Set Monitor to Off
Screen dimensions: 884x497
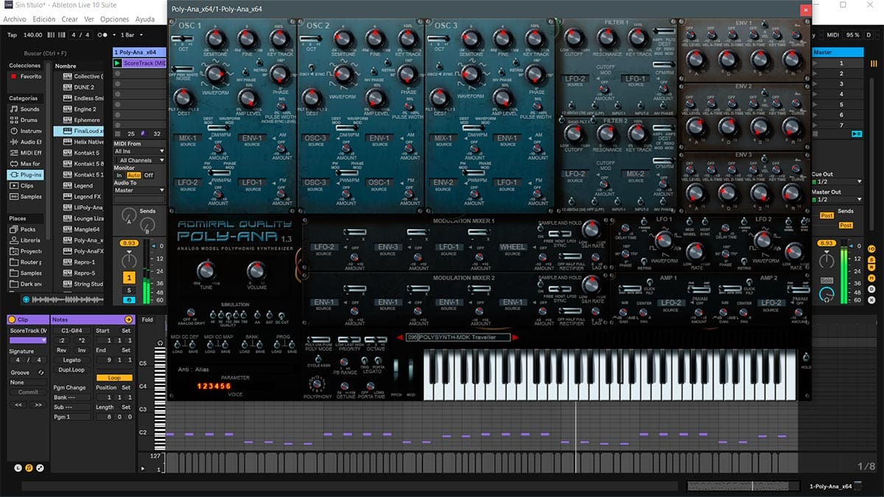[149, 175]
